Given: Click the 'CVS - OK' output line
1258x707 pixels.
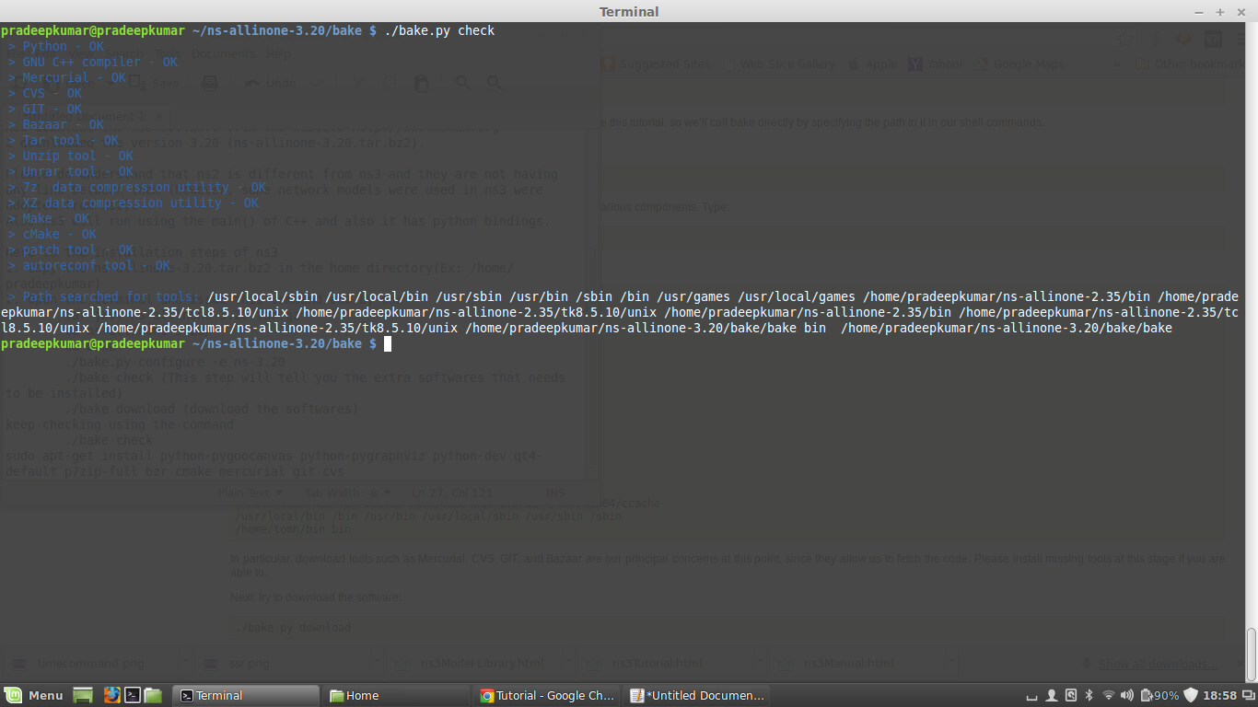Looking at the screenshot, I should 44,93.
